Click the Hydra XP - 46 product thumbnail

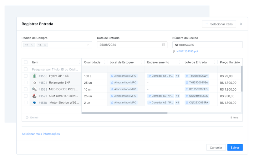34,76
